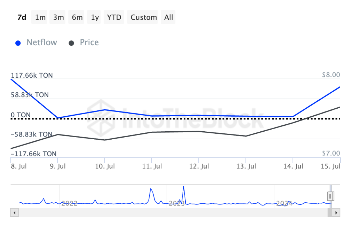
Task: Click 2023 in the navigator timeline
Action: point(177,204)
